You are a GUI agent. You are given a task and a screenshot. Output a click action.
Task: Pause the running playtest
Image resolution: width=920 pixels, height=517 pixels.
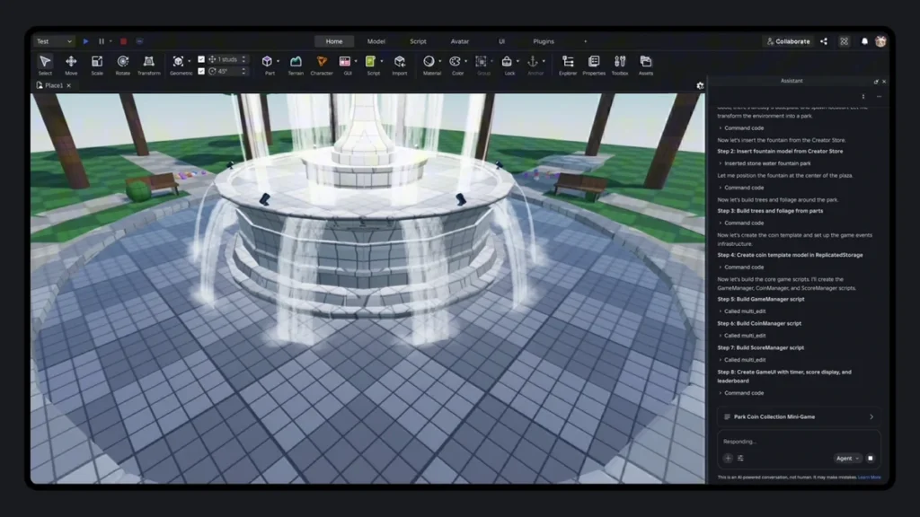tap(102, 41)
